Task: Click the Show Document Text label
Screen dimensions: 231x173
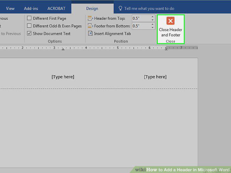Action: coord(51,34)
